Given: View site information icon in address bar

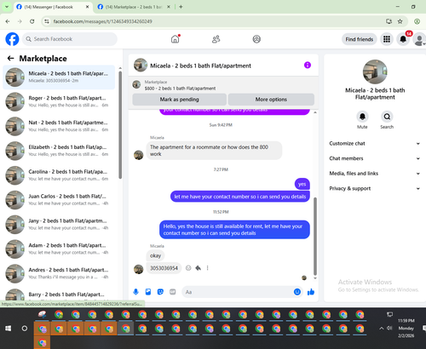Looking at the screenshot, I should coord(47,21).
